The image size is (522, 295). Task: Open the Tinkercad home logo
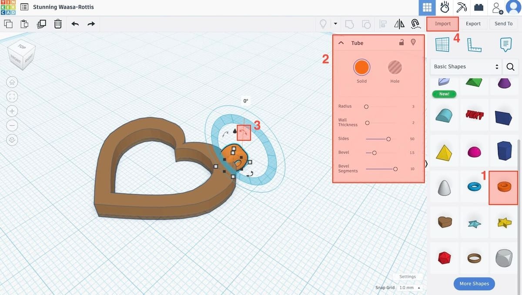(x=8, y=7)
